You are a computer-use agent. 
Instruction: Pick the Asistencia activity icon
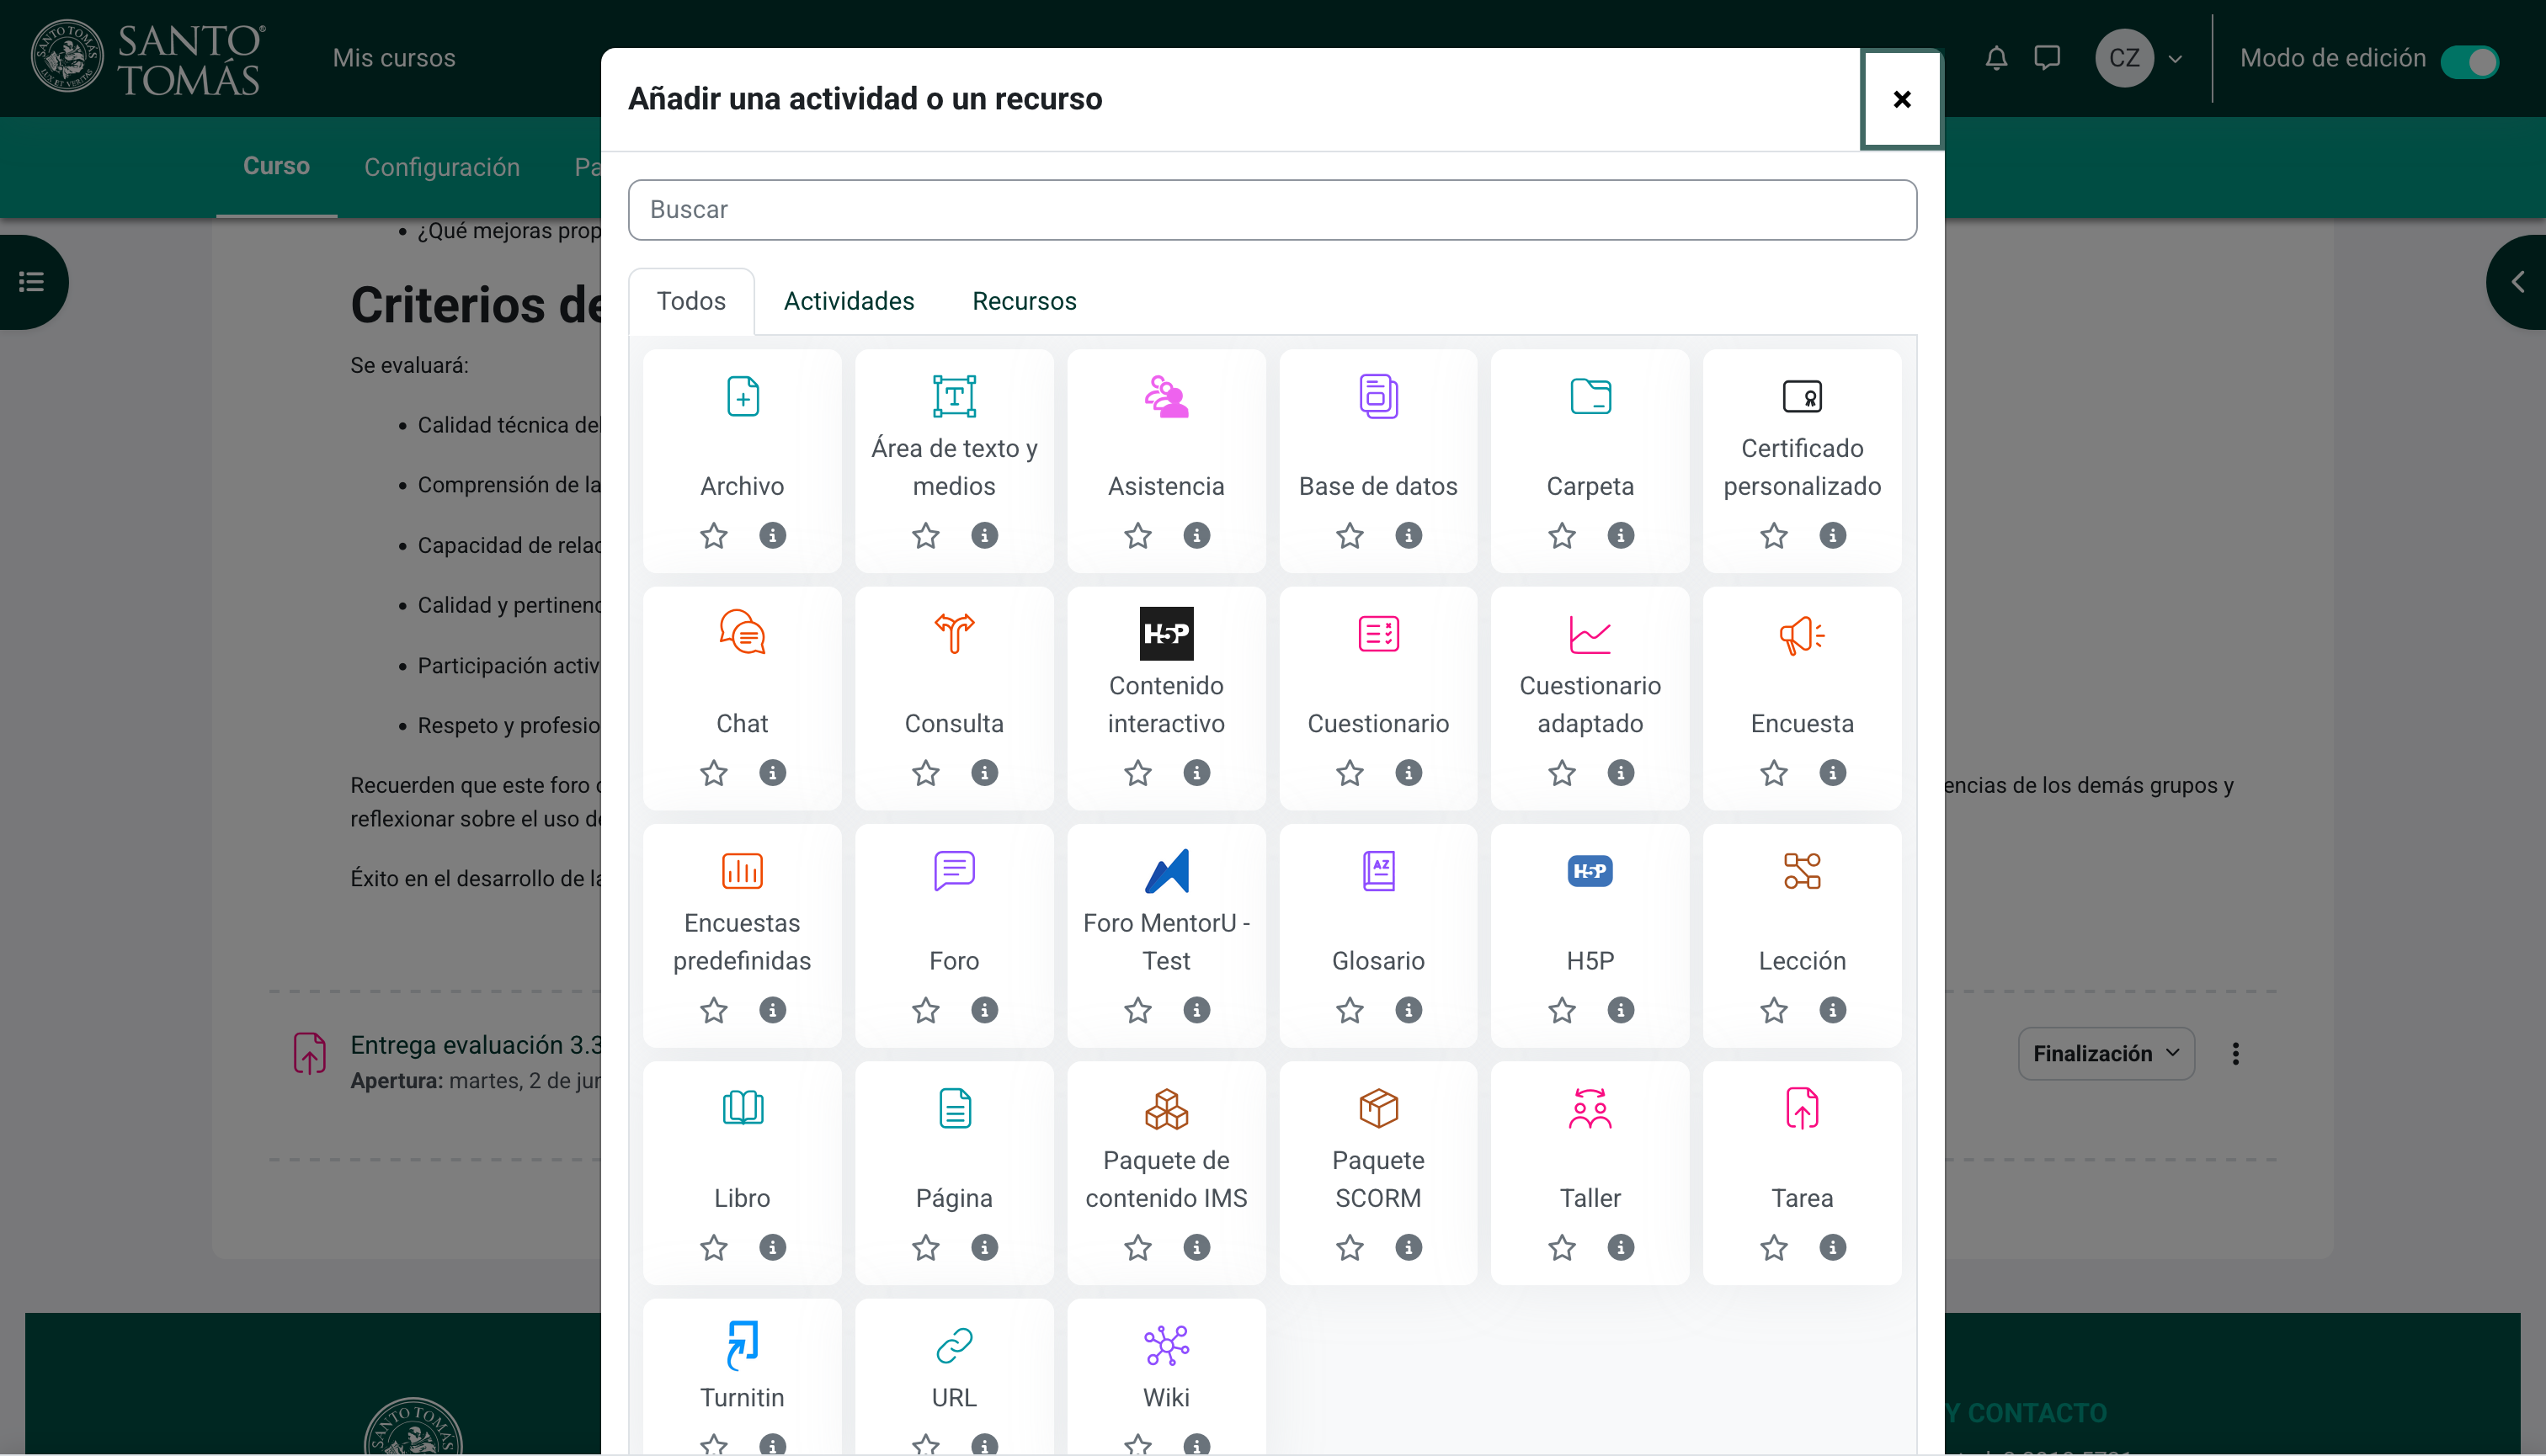pos(1166,397)
